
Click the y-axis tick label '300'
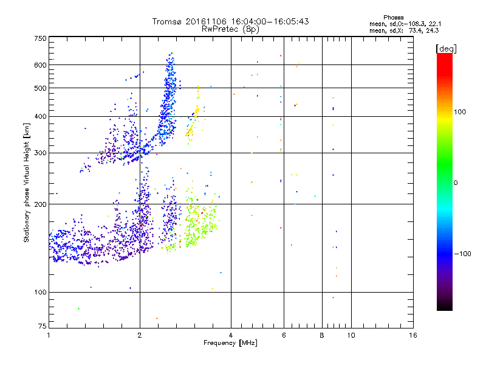tap(40, 153)
